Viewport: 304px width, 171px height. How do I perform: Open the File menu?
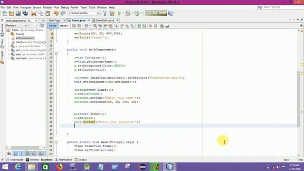[3, 8]
